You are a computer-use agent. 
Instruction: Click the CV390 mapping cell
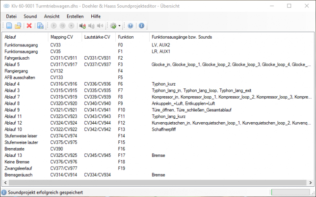[x=56, y=149]
